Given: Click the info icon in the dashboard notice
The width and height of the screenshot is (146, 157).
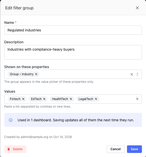Looking at the screenshot, I should point(11,120).
